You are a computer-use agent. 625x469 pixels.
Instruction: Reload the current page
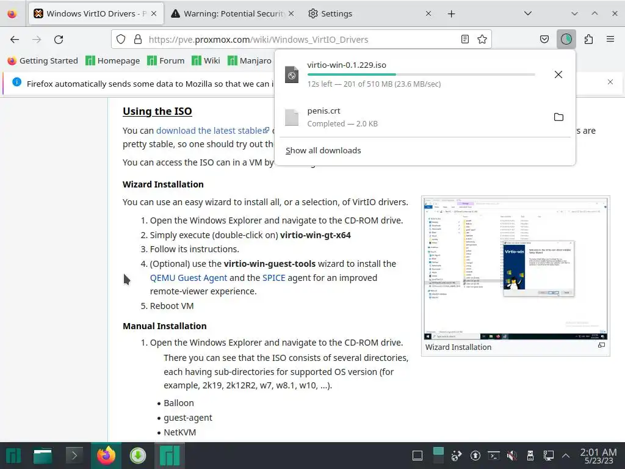[x=59, y=39]
